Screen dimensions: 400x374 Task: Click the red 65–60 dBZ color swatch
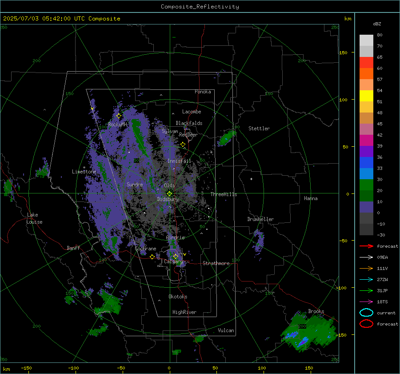click(x=366, y=63)
